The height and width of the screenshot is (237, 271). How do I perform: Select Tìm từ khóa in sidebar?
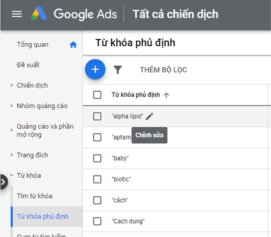(x=35, y=196)
